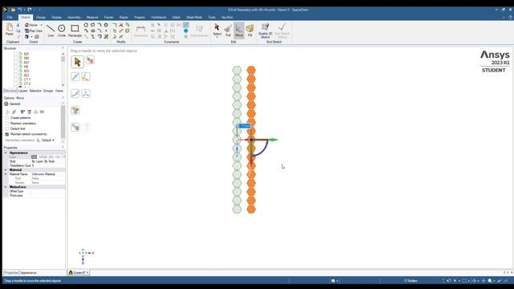Click the Dimension tool in Constraints
The width and height of the screenshot is (514, 289).
(x=141, y=31)
